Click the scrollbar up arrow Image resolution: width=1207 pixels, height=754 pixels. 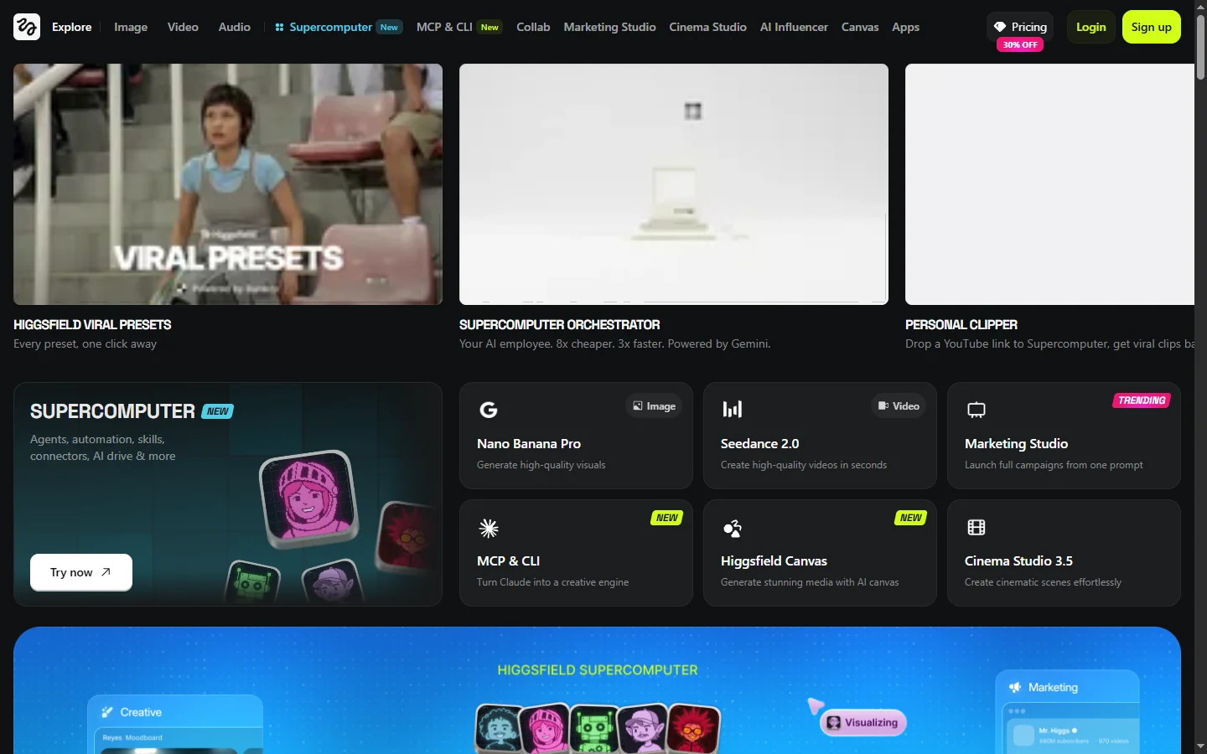point(1200,7)
